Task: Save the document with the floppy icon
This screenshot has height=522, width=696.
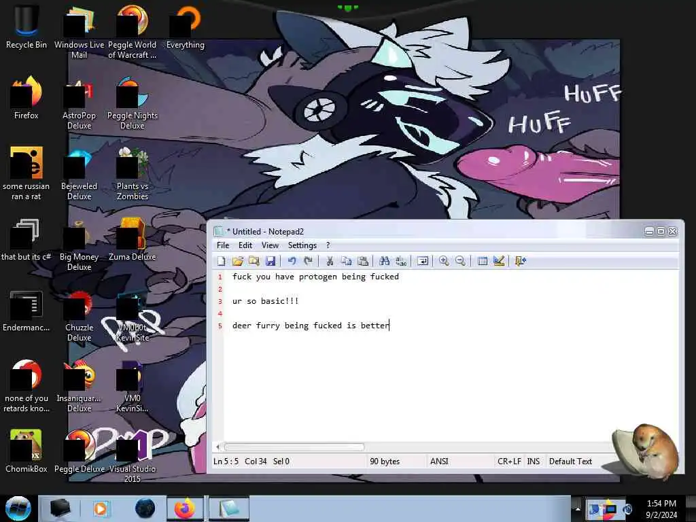Action: (271, 261)
